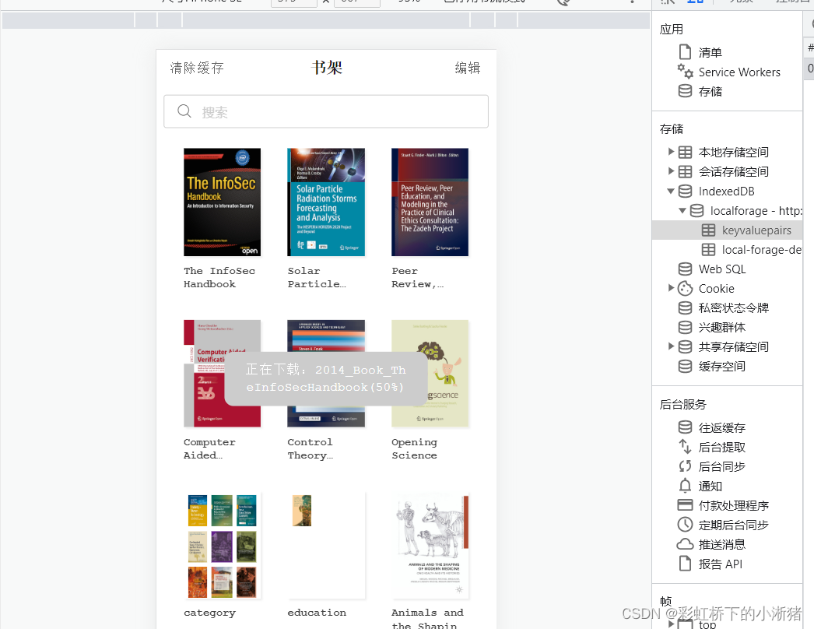Click the 本地存储空间 table icon
The image size is (814, 629).
click(685, 152)
